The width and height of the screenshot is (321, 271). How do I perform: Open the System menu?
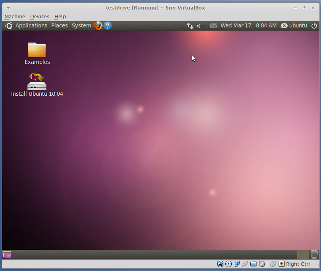coord(81,25)
